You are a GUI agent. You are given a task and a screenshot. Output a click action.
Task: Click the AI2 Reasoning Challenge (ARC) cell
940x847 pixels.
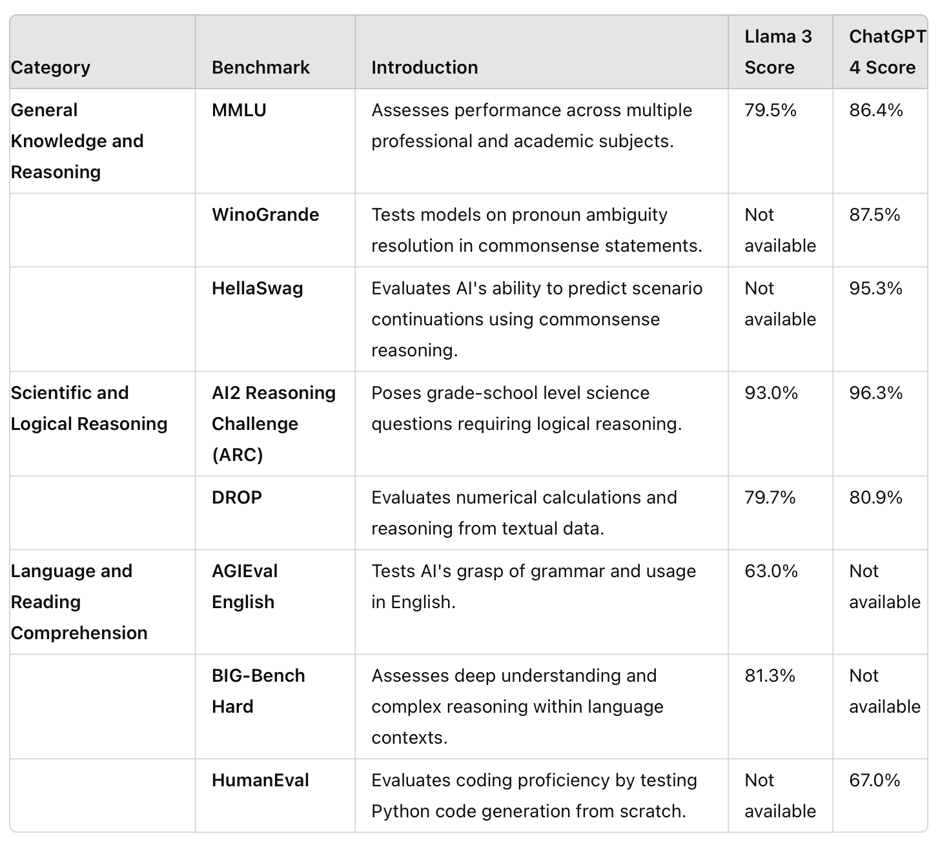(x=273, y=424)
